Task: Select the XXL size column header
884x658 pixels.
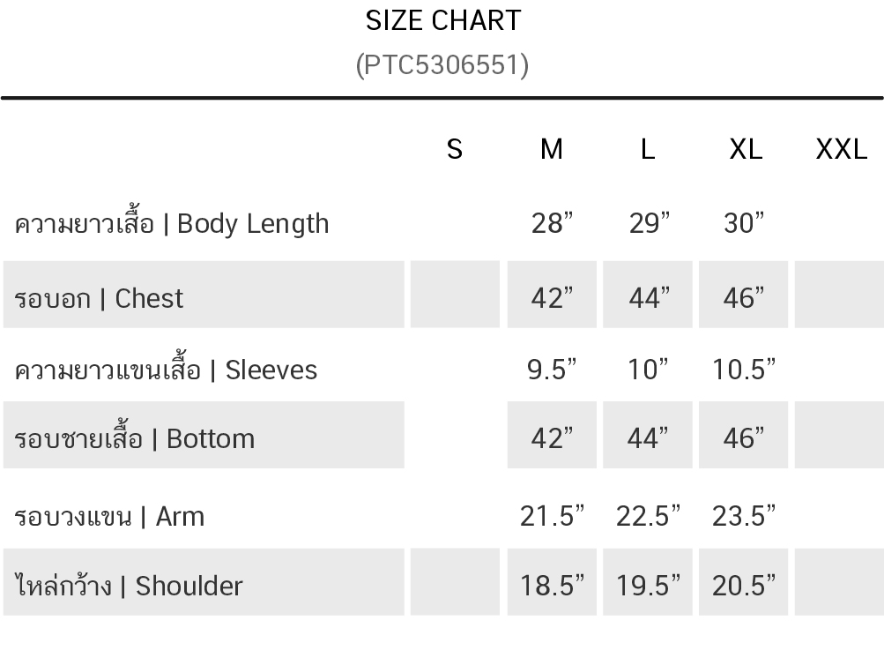Action: point(842,150)
